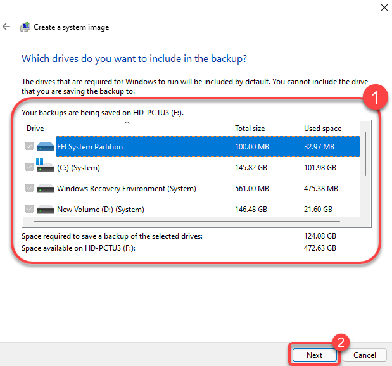392x366 pixels.
Task: Click the 146.48 GB total size value
Action: pos(251,209)
